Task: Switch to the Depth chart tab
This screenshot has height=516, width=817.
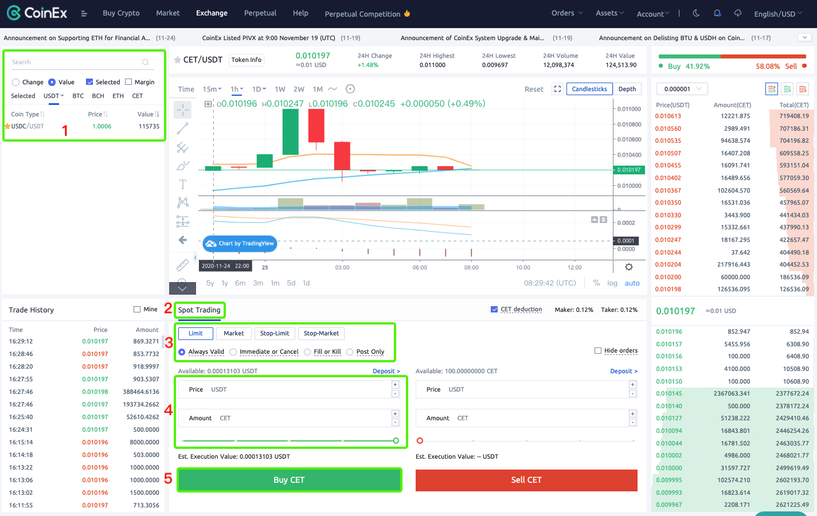Action: pos(628,89)
